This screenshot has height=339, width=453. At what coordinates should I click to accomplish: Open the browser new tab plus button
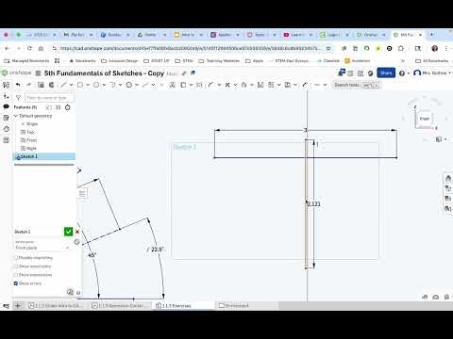pos(431,35)
